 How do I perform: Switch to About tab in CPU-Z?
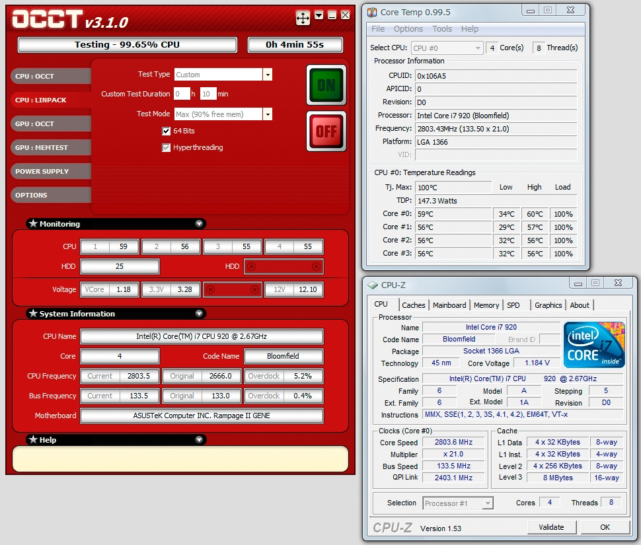click(580, 305)
